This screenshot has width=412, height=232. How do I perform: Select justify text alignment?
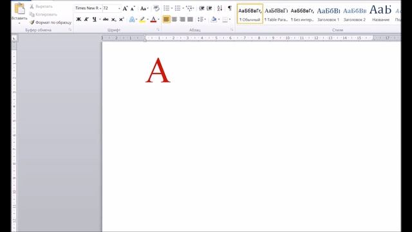coord(190,19)
